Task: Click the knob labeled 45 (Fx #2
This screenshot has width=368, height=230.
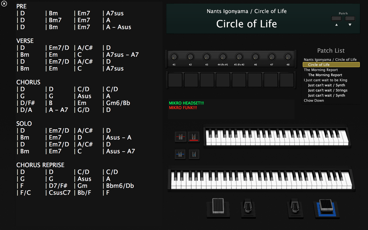Action: [x=239, y=57]
